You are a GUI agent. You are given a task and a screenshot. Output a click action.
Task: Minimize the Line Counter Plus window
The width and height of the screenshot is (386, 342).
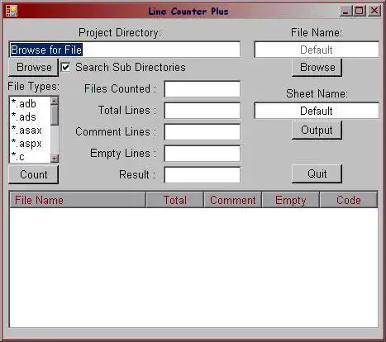[345, 11]
